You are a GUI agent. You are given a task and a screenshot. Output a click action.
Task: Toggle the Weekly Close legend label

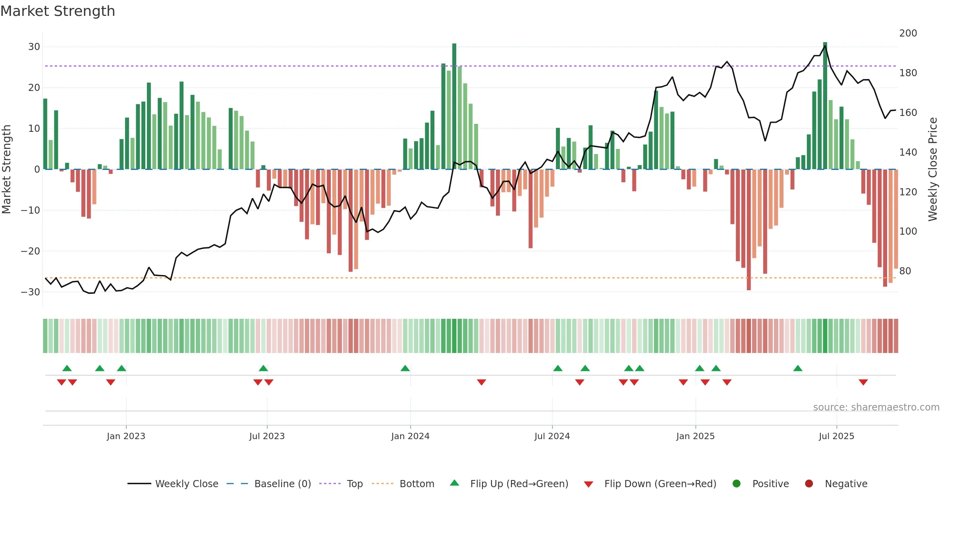(187, 484)
